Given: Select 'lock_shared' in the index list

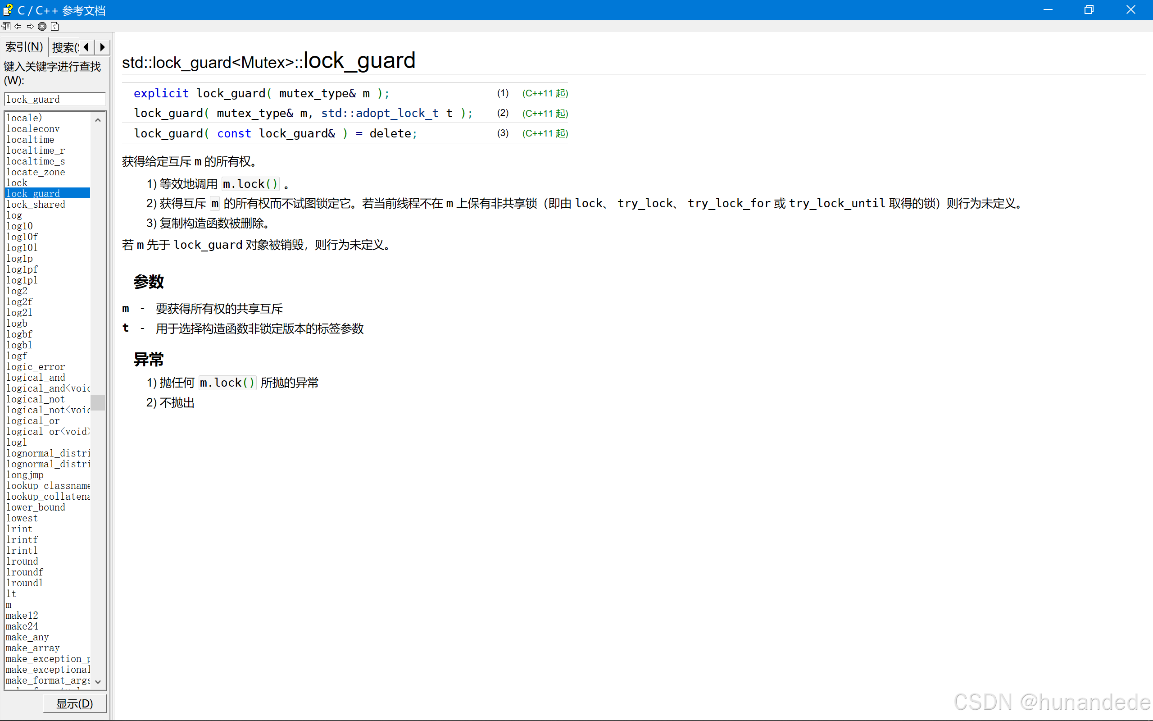Looking at the screenshot, I should tap(36, 205).
